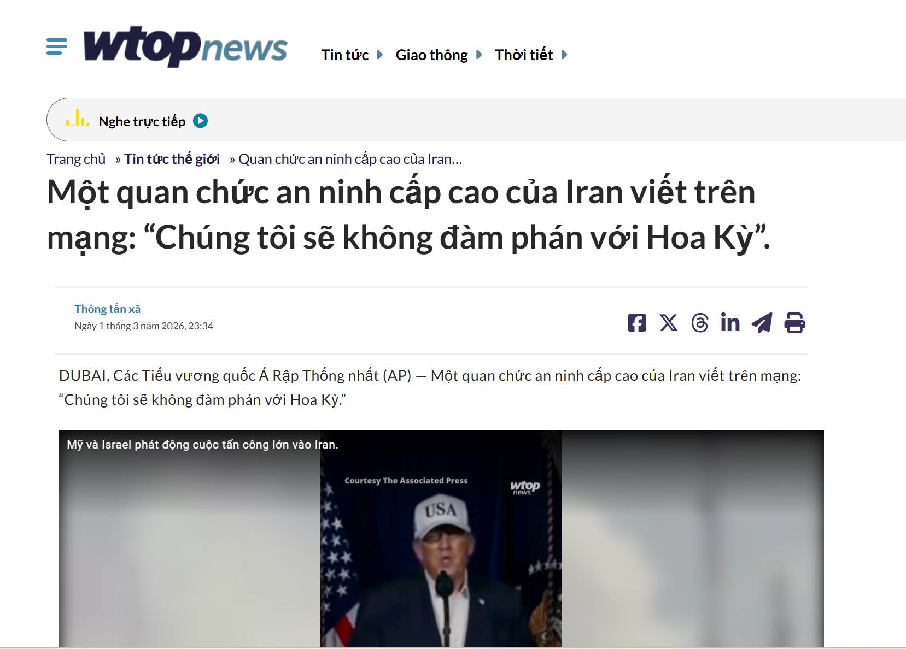Viewport: 906px width, 649px height.
Task: Share article on Facebook
Action: click(637, 323)
